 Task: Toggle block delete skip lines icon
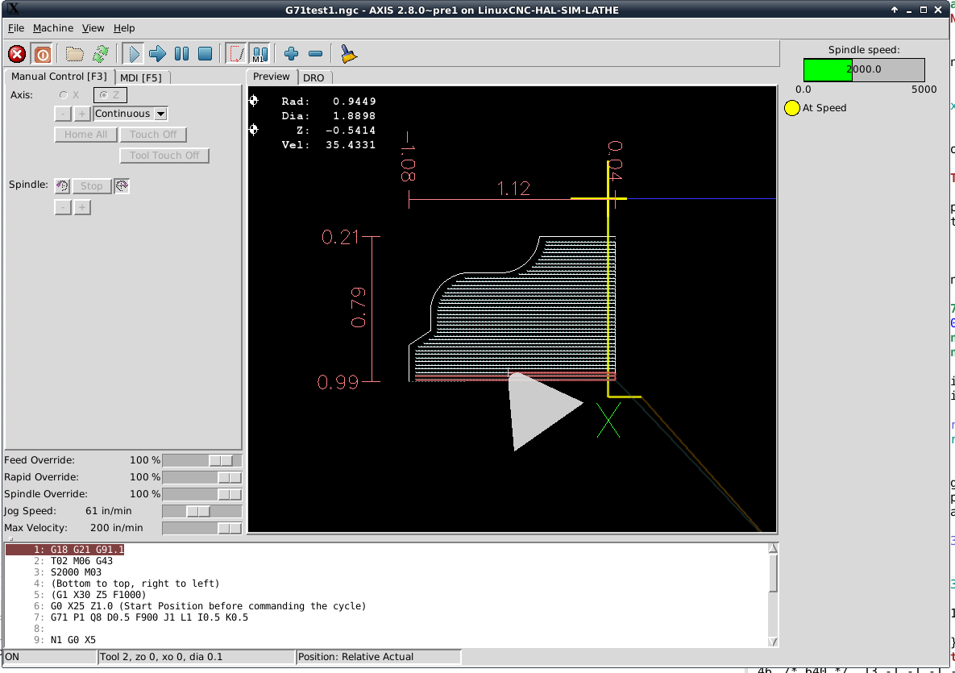coord(235,54)
